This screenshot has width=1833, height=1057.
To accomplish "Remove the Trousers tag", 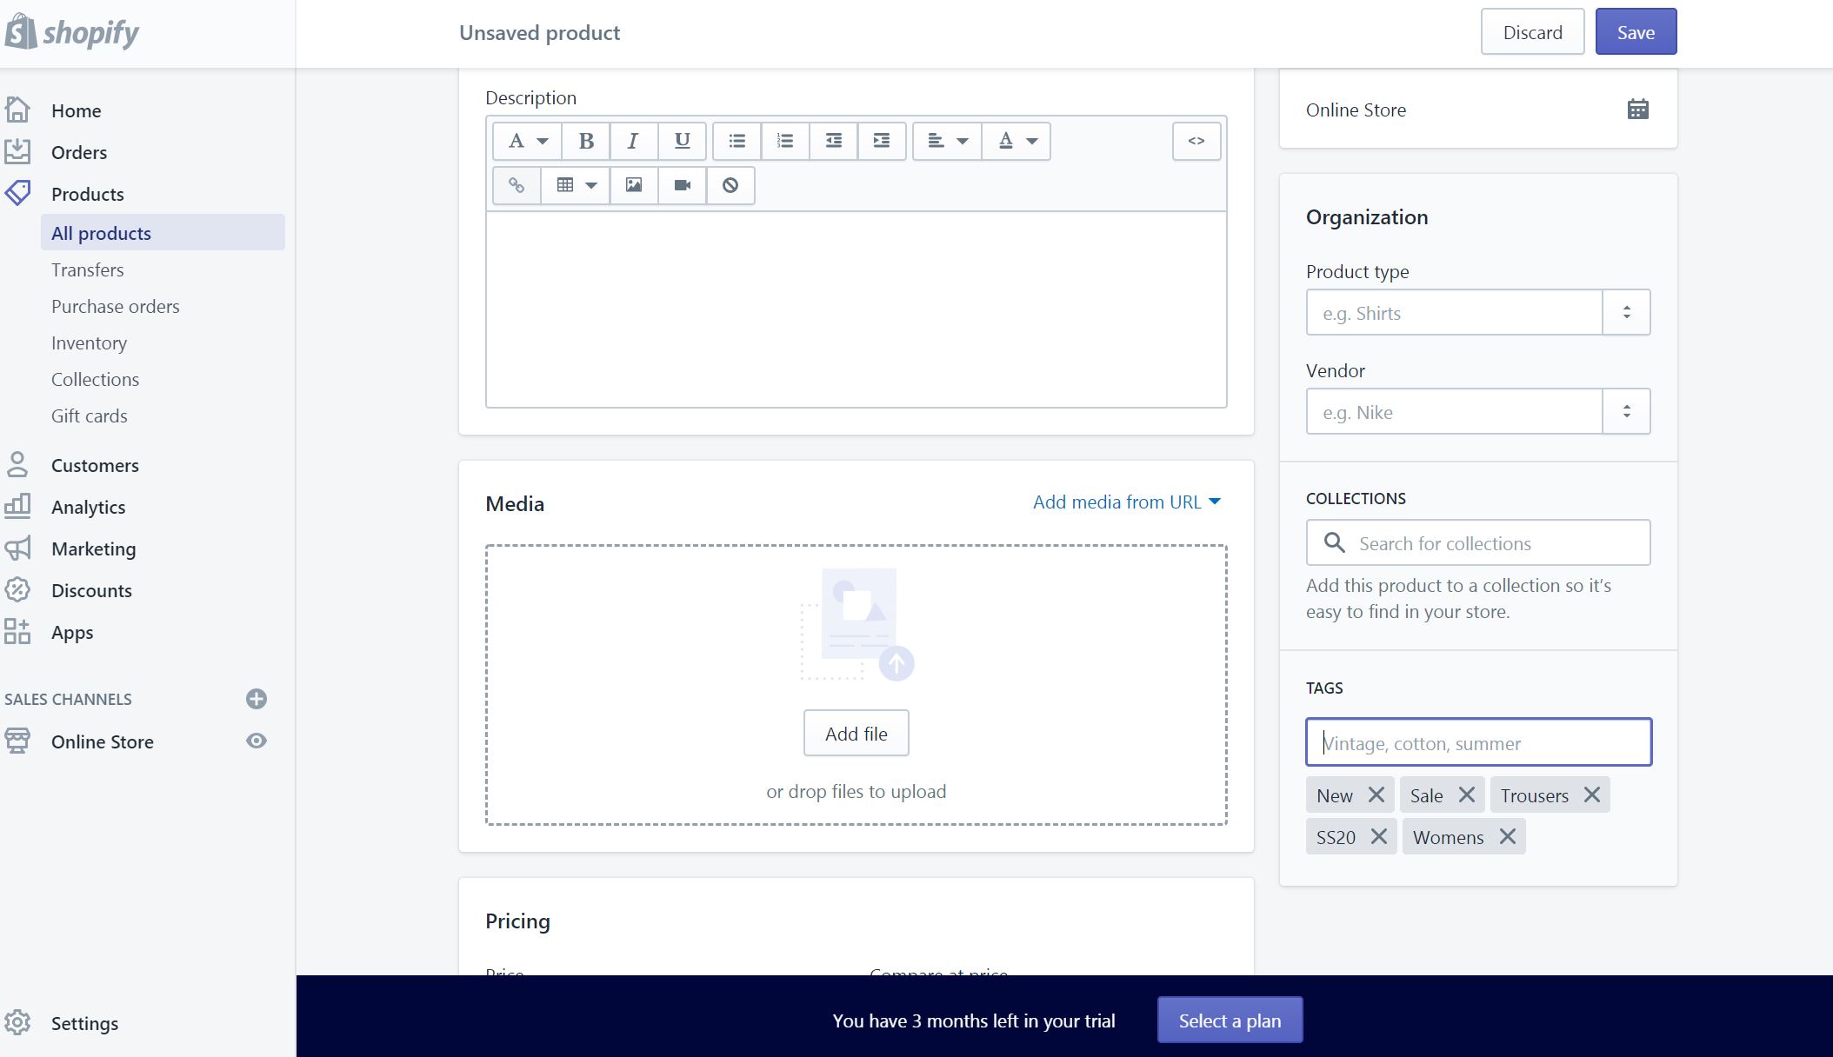I will [x=1591, y=795].
